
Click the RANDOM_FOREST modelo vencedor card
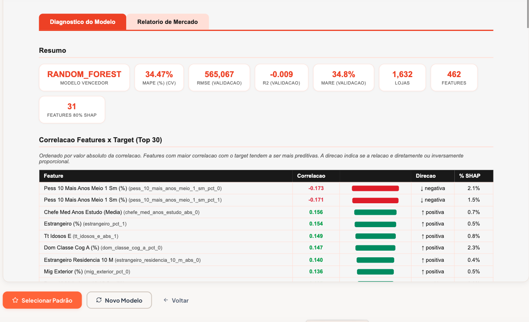click(x=84, y=78)
